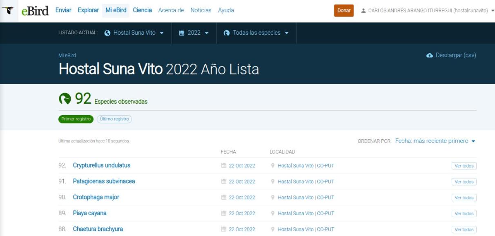Click the calendar icon beside 2022 filter
Screen dimensions: 495x236
pyautogui.click(x=182, y=33)
